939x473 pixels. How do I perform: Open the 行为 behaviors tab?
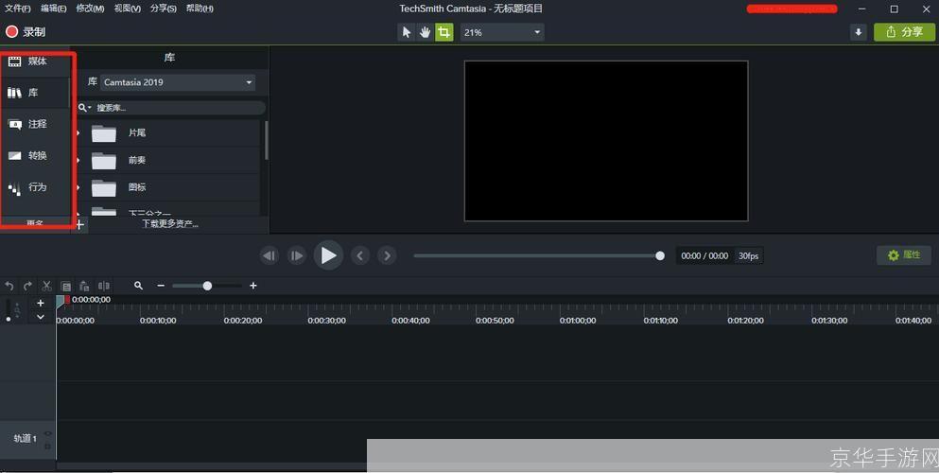click(x=35, y=186)
